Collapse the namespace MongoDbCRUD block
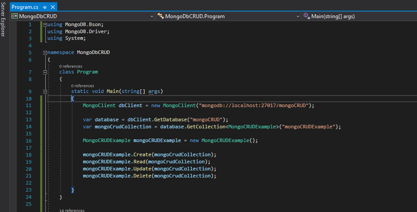Screen dimensions: 417x212 45,53
